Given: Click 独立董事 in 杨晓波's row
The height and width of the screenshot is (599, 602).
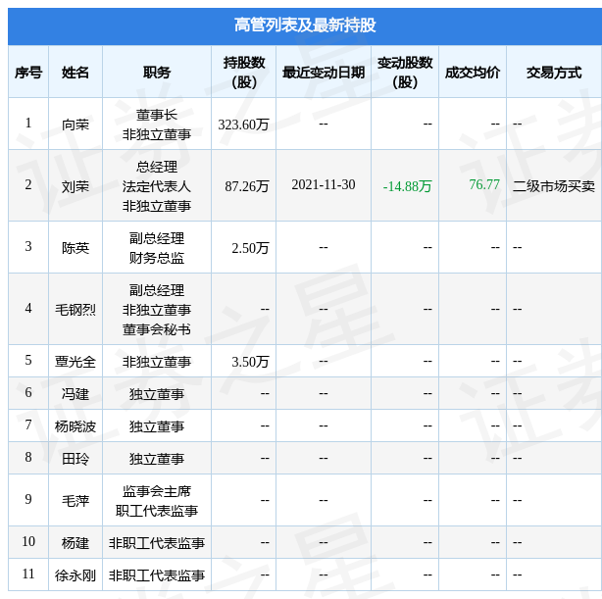Looking at the screenshot, I should [x=157, y=426].
